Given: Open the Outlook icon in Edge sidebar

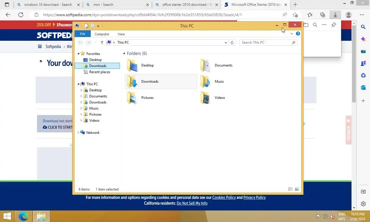Looking at the screenshot, I should (363, 88).
